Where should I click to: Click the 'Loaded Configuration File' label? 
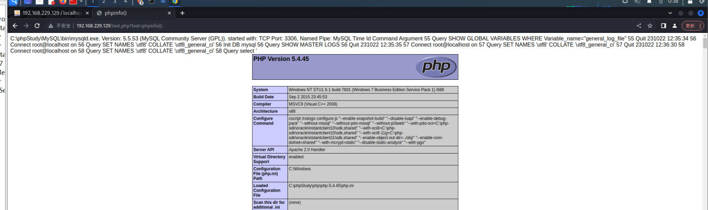(270, 190)
